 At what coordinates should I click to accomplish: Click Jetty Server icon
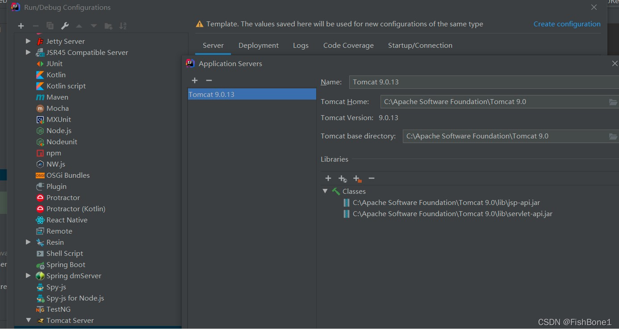[40, 41]
